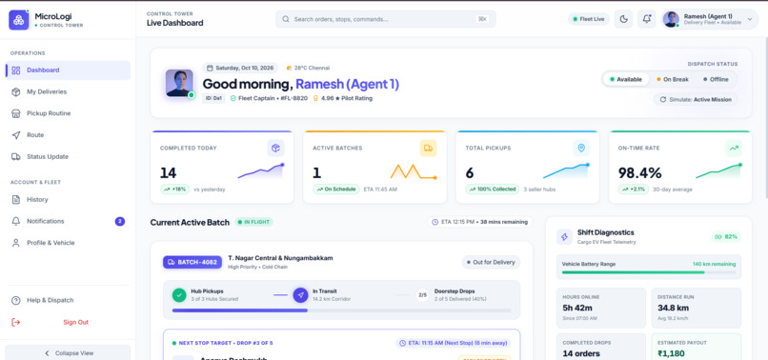
Task: Click the Distance Run 34.8 km tile
Action: pos(696,308)
